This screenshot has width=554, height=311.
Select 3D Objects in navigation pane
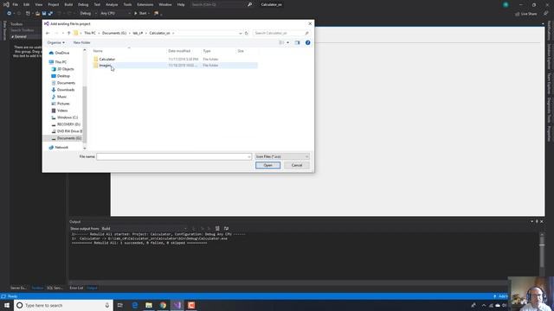click(66, 69)
